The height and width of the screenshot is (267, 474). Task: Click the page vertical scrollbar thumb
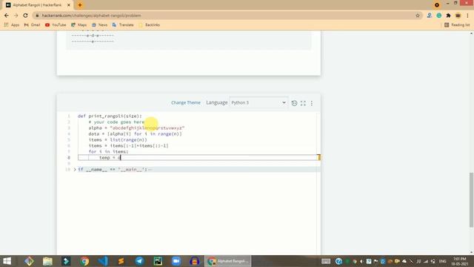[471, 200]
